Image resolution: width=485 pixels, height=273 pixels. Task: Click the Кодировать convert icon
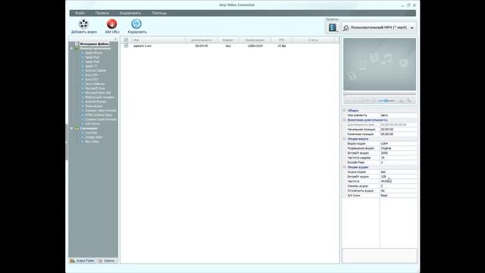tap(136, 24)
